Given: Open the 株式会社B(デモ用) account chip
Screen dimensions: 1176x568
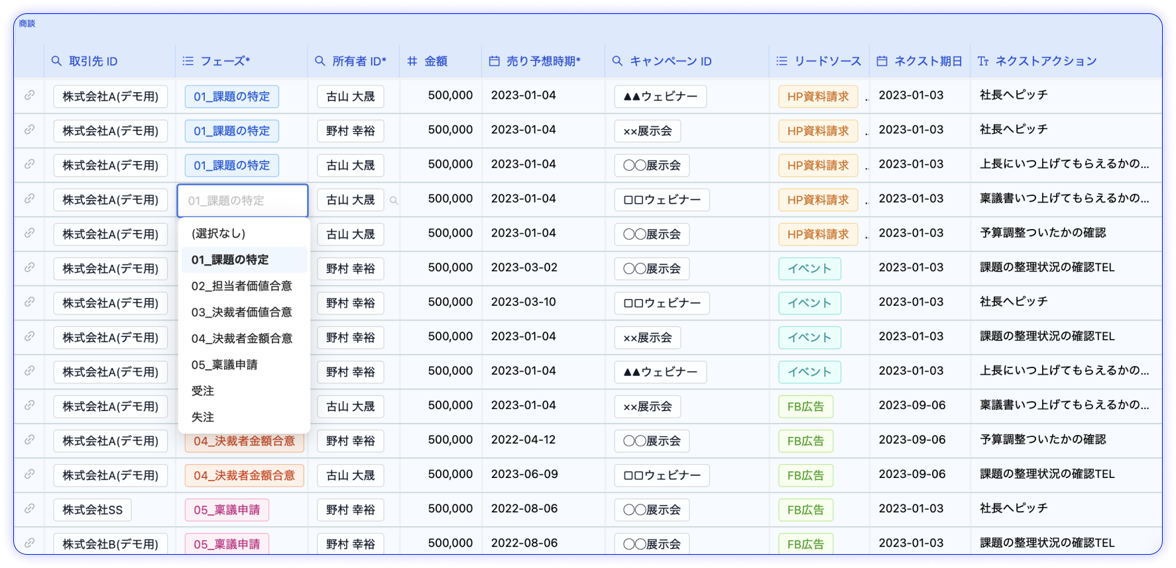Looking at the screenshot, I should 111,544.
